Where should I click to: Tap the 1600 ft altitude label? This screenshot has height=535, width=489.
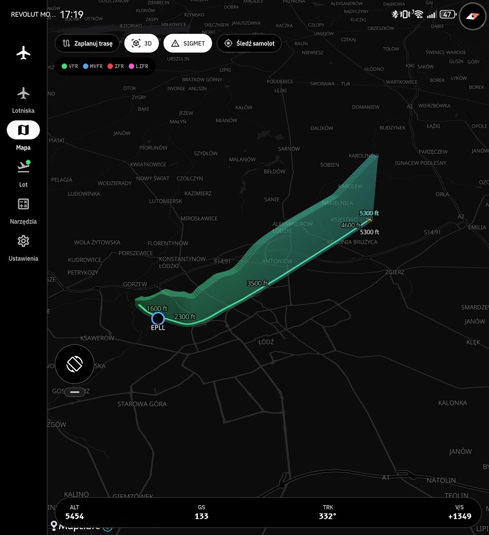157,308
